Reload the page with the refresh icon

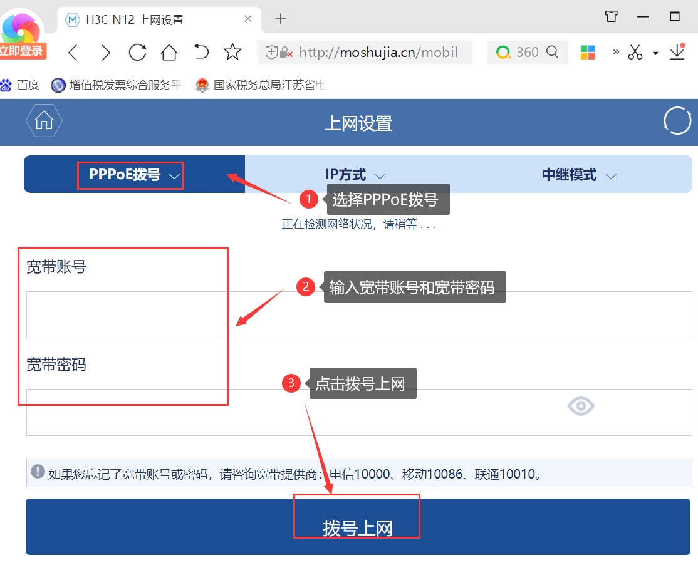click(x=138, y=53)
